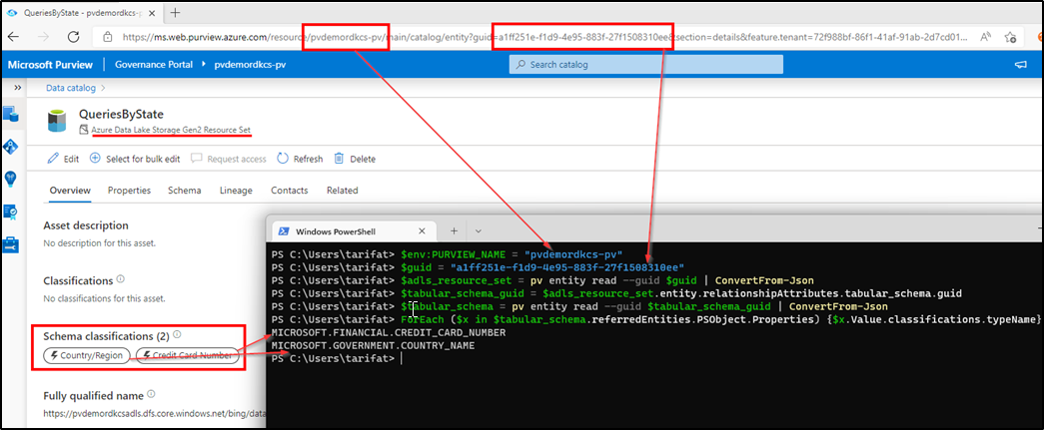Click the site lock icon in address bar
1044x430 pixels.
(x=108, y=38)
